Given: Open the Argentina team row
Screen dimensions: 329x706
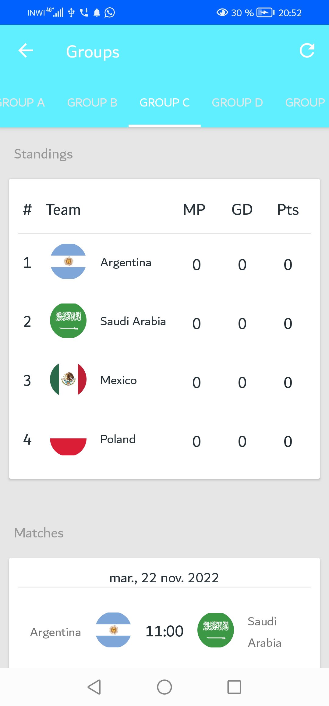Looking at the screenshot, I should click(164, 263).
